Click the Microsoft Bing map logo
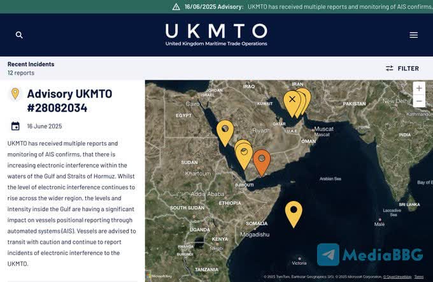433x282 pixels. (159, 276)
